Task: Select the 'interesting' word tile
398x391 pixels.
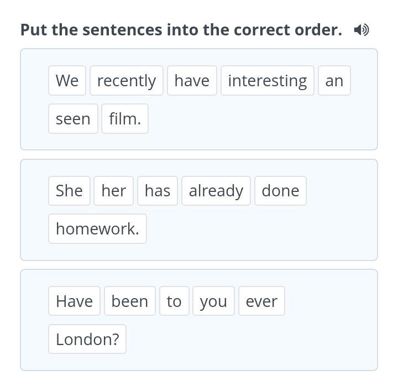Action: point(268,81)
